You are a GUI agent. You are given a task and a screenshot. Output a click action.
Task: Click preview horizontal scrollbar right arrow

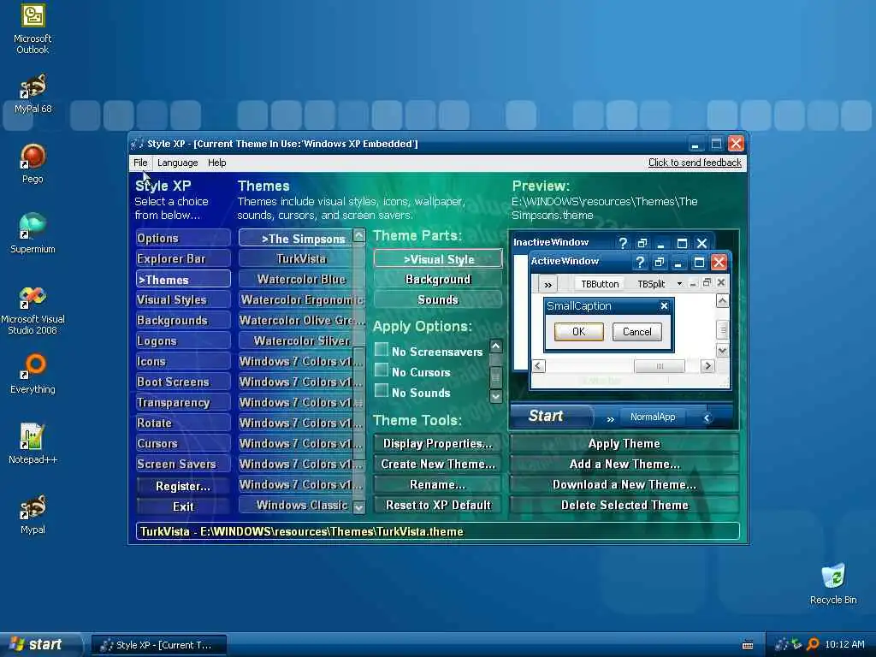pyautogui.click(x=707, y=366)
